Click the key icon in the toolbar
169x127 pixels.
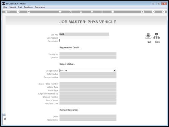pyautogui.click(x=7, y=12)
